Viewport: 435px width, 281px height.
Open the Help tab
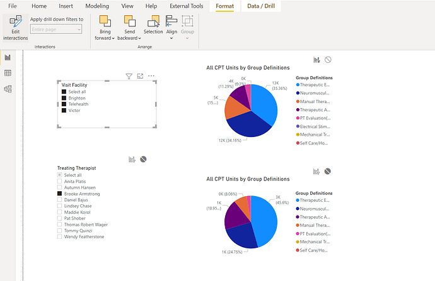pos(151,6)
